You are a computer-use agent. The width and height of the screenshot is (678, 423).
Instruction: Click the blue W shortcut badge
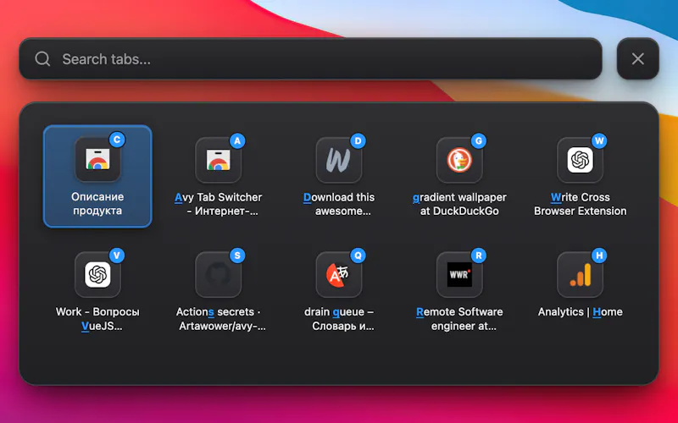[599, 140]
